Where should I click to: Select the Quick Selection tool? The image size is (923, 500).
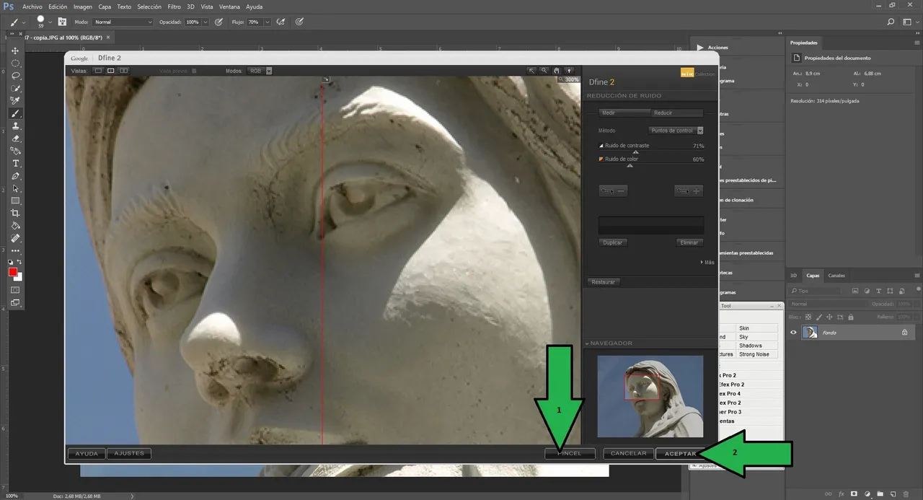(x=15, y=89)
